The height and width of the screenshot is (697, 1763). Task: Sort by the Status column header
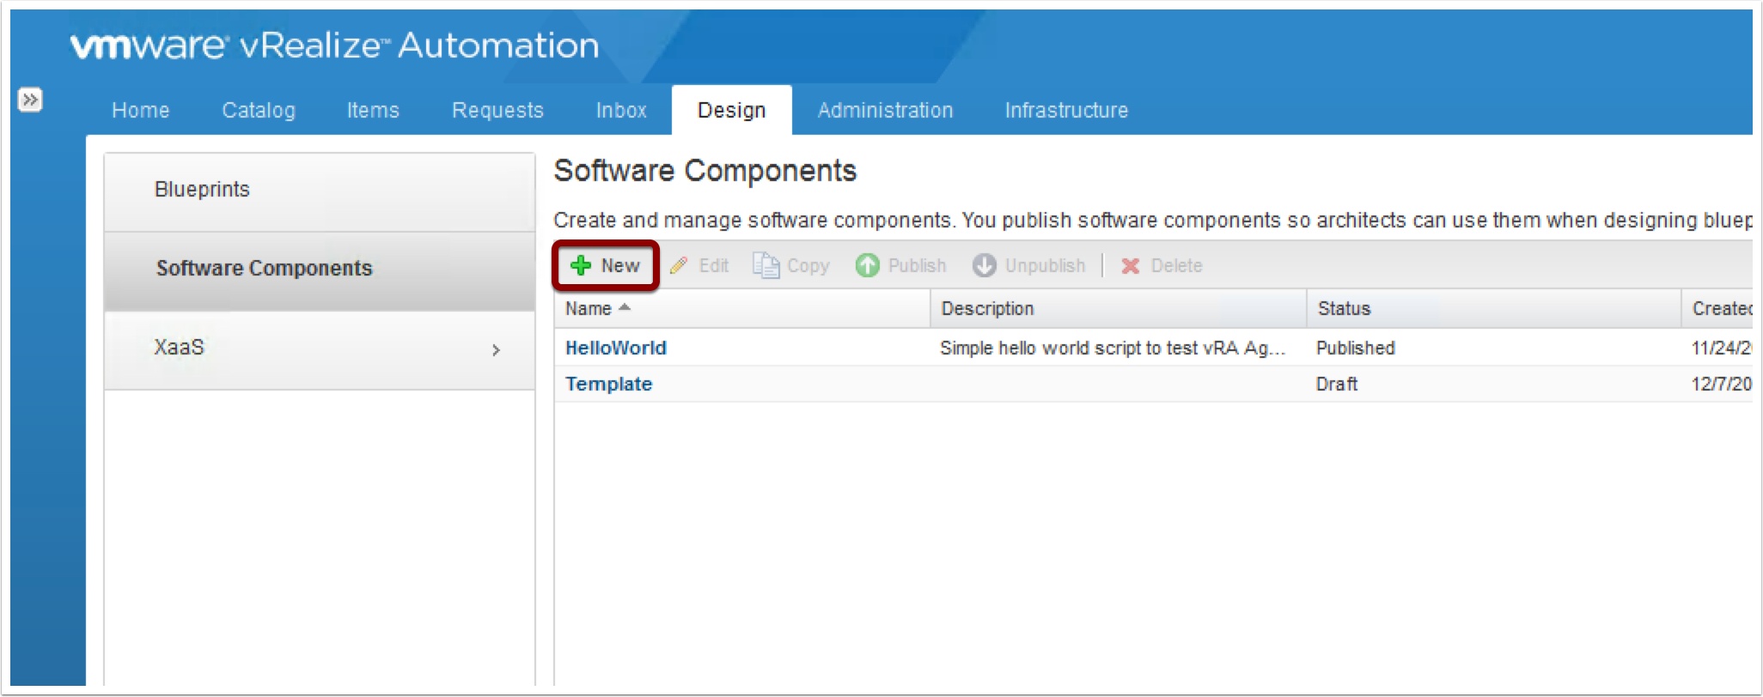click(1344, 308)
